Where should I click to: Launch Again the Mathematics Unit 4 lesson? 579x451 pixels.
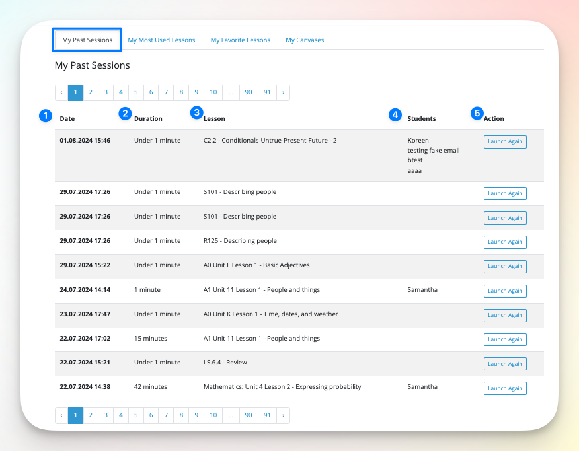pyautogui.click(x=505, y=388)
